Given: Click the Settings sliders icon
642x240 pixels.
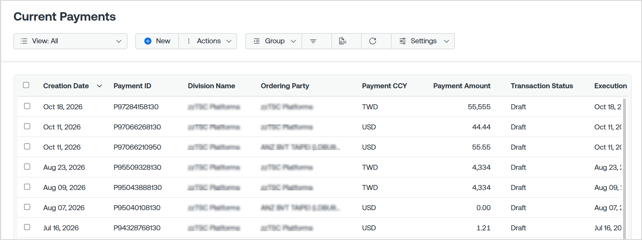Looking at the screenshot, I should (x=403, y=41).
